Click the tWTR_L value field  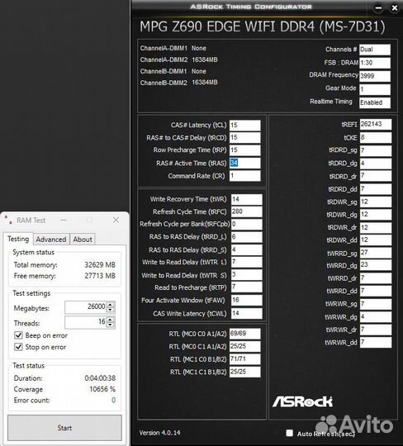(x=247, y=263)
